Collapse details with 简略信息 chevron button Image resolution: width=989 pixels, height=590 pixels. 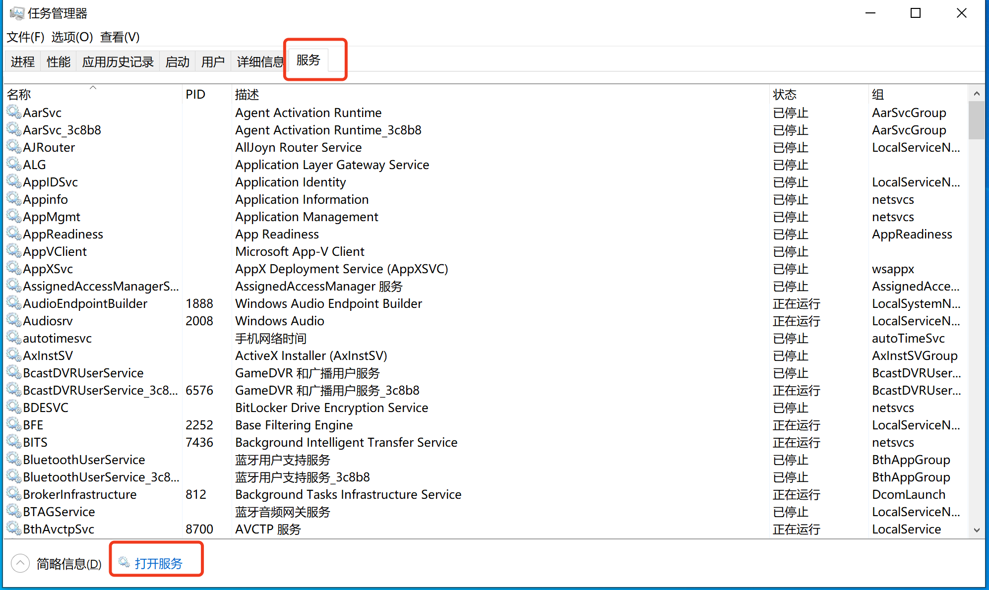(20, 563)
